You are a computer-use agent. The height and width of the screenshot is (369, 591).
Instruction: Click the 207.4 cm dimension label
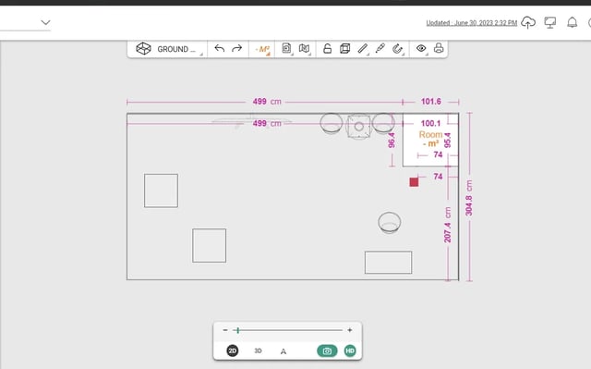[x=447, y=226]
